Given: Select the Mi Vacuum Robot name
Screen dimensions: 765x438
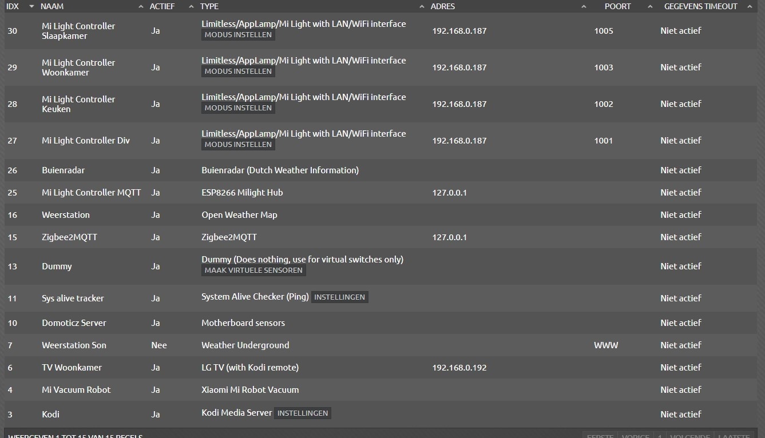Looking at the screenshot, I should click(x=76, y=390).
